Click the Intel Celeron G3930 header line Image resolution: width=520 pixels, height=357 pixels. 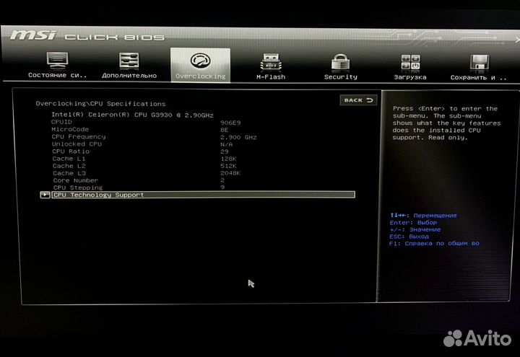pos(132,114)
